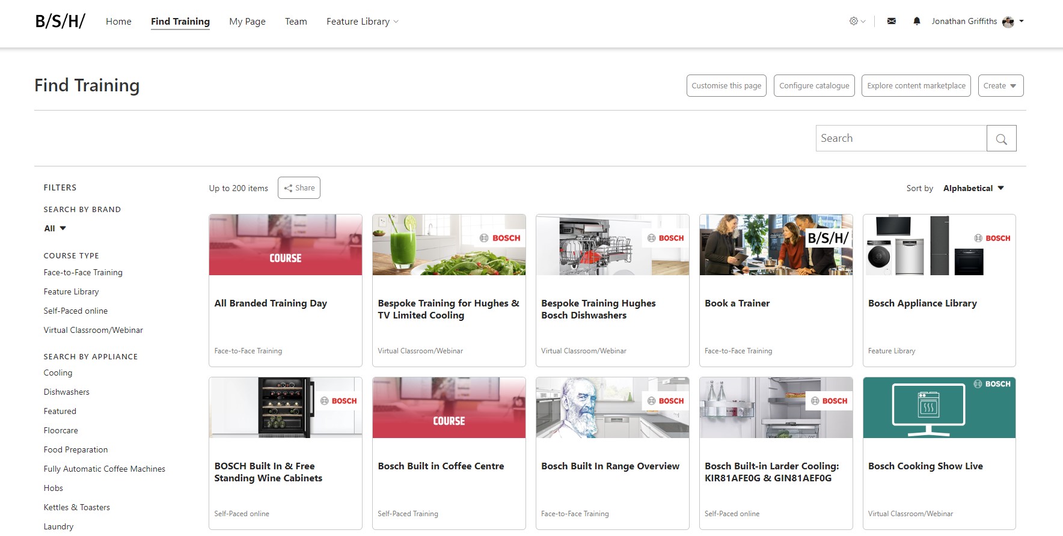Click Configure catalogue button

coord(814,85)
